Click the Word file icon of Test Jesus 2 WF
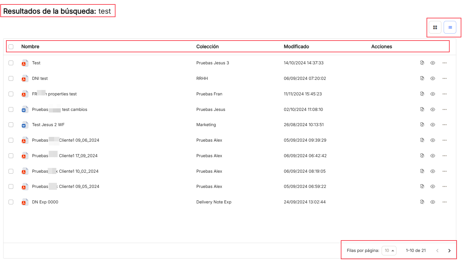The width and height of the screenshot is (468, 263). [x=25, y=125]
